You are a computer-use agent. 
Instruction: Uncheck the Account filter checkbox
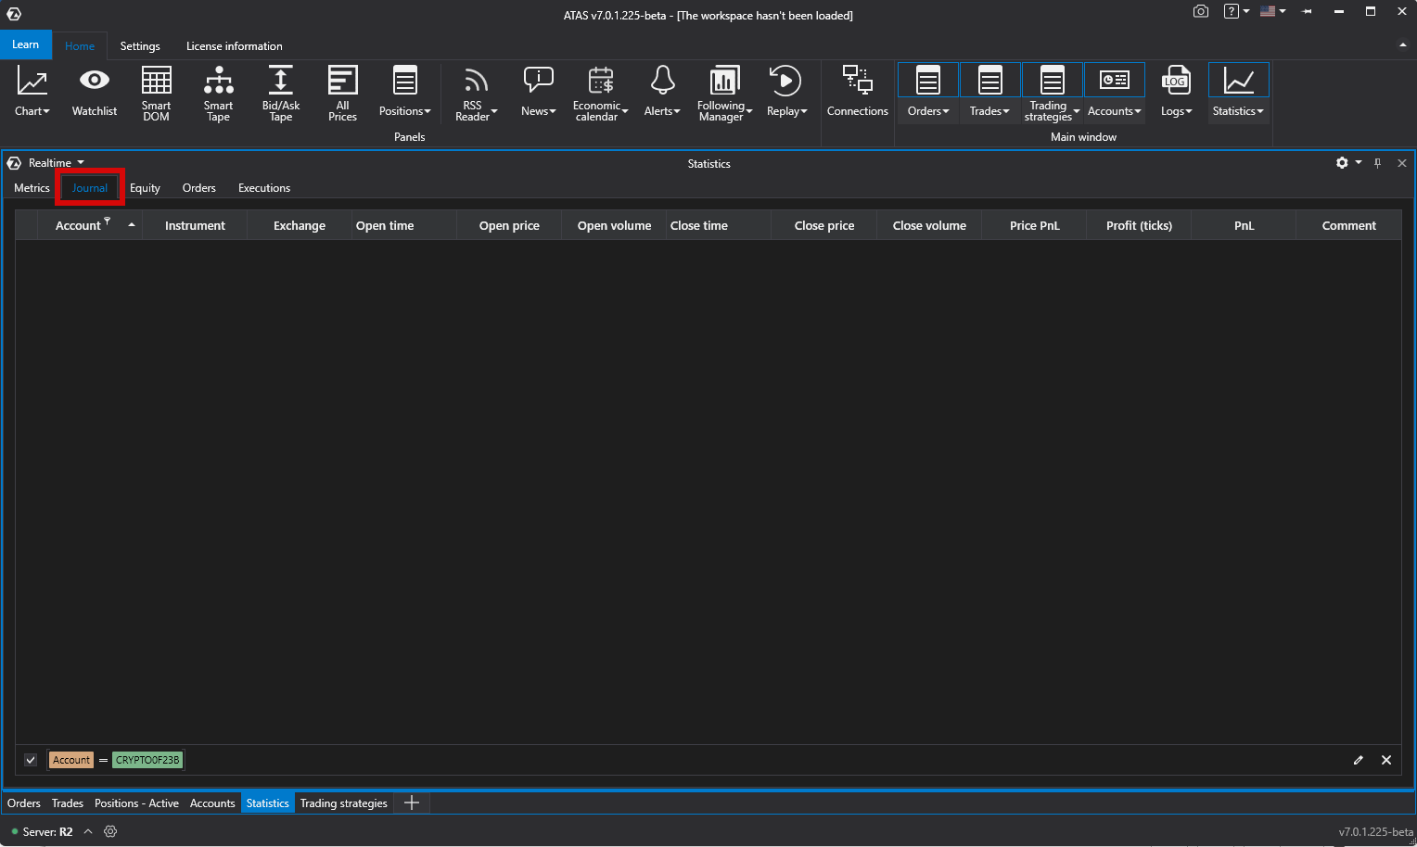pos(31,760)
